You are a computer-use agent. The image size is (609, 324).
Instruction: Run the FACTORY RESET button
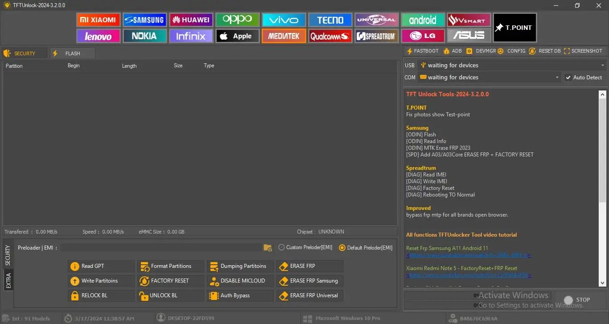[171, 281]
